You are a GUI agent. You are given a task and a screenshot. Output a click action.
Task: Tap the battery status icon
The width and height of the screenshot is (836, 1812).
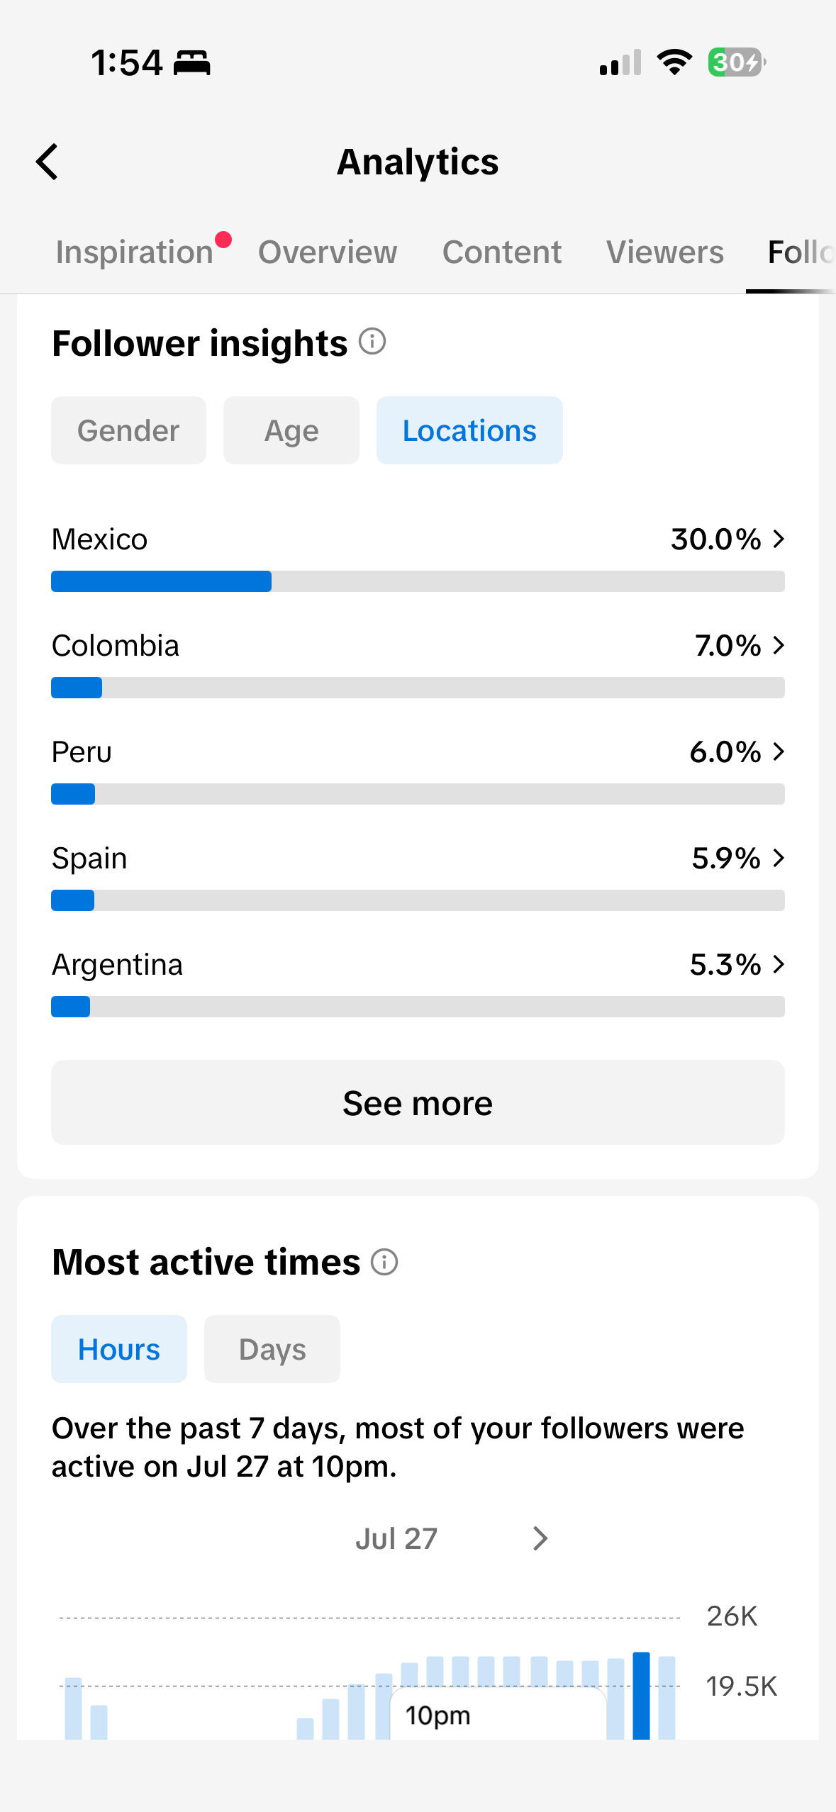[x=737, y=62]
